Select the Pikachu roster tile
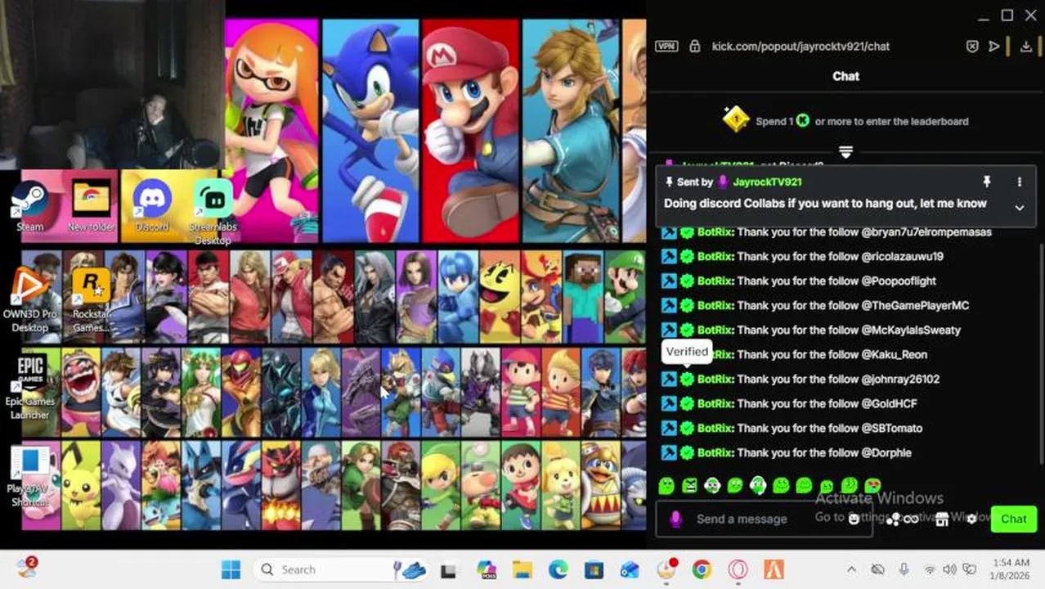 pyautogui.click(x=81, y=486)
